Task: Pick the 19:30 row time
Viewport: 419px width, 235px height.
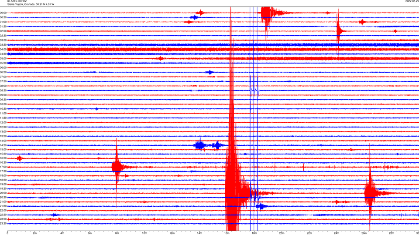Action: tap(3, 188)
